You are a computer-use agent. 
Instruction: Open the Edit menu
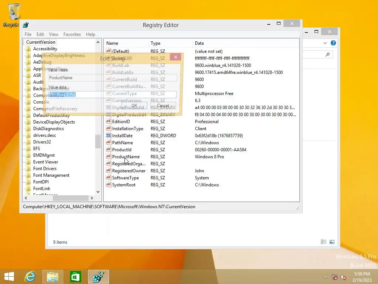tap(40, 34)
